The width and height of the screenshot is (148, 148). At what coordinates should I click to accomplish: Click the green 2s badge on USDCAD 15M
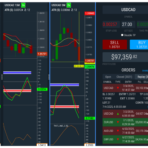coord(23,5)
